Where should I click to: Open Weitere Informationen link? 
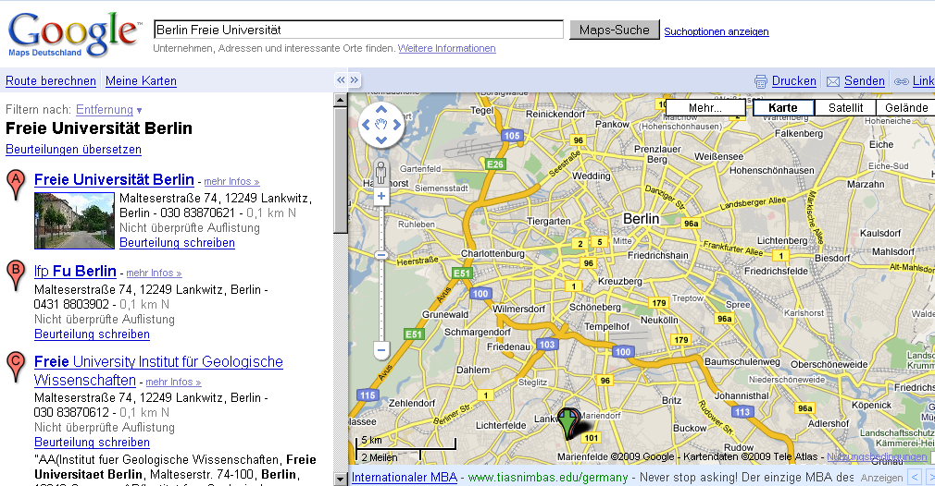(446, 48)
